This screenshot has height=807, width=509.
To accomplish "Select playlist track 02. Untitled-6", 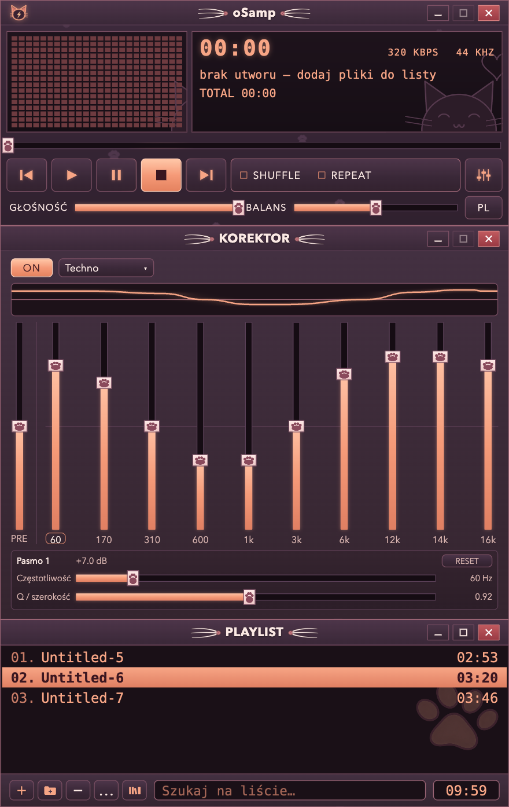I will (x=254, y=677).
